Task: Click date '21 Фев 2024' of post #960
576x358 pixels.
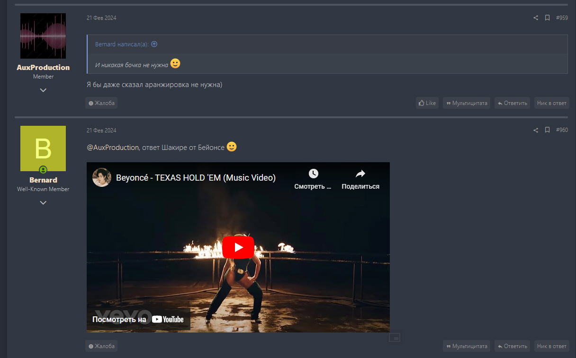Action: pos(101,130)
